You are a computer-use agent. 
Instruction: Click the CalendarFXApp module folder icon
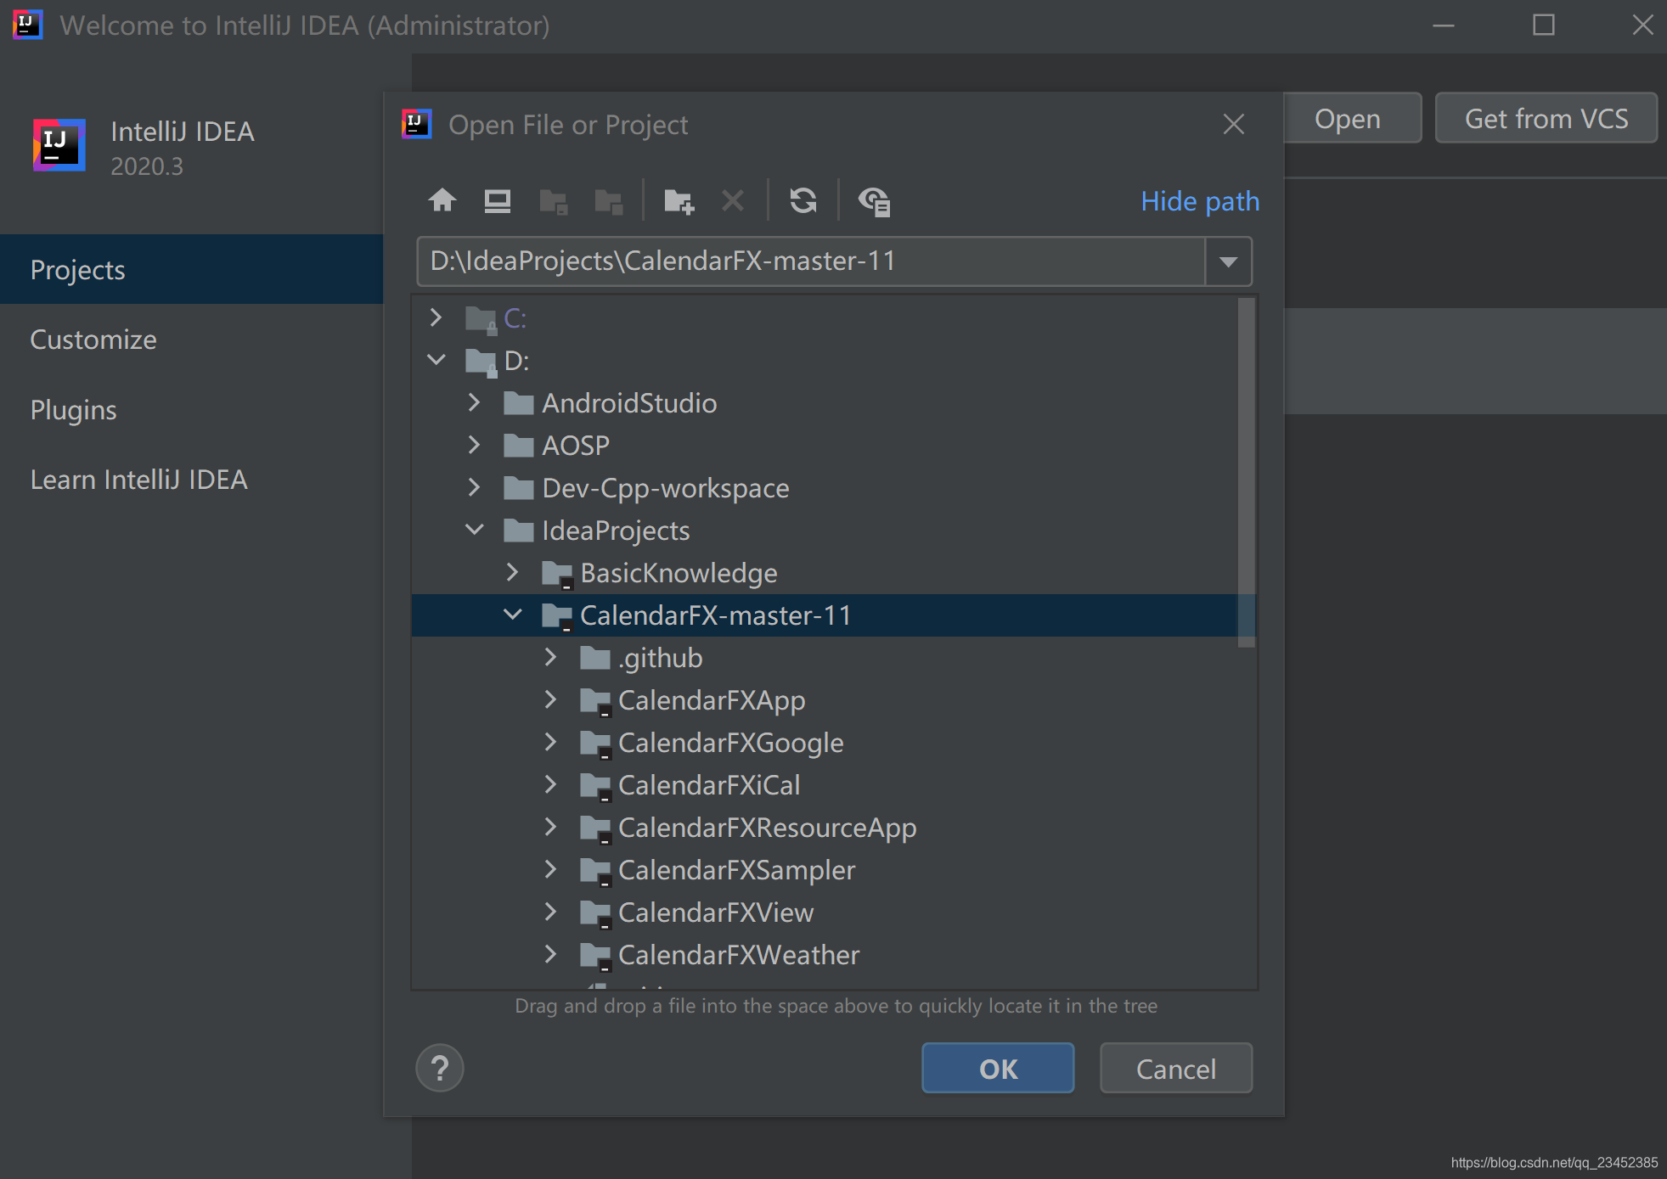point(595,701)
